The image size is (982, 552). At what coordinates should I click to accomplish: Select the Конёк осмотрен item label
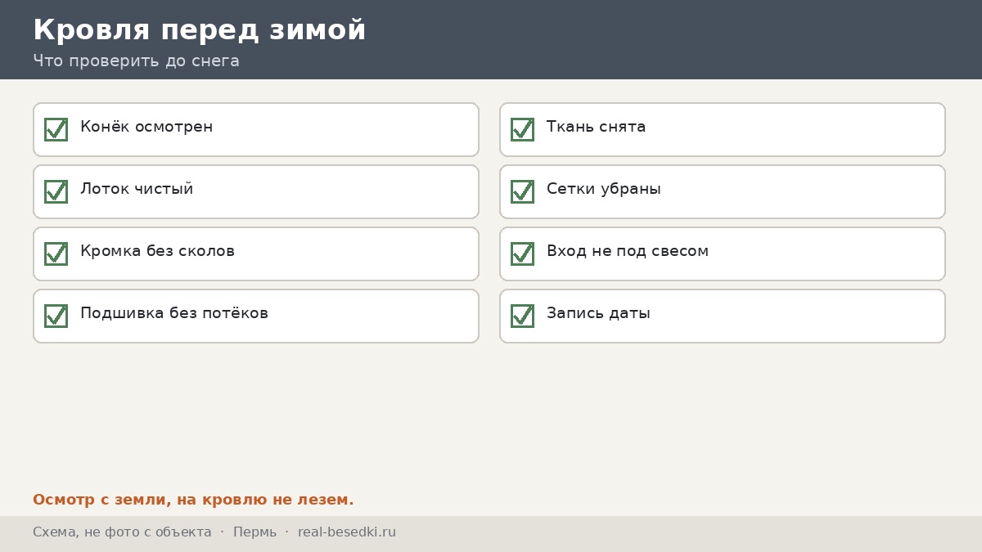point(146,127)
